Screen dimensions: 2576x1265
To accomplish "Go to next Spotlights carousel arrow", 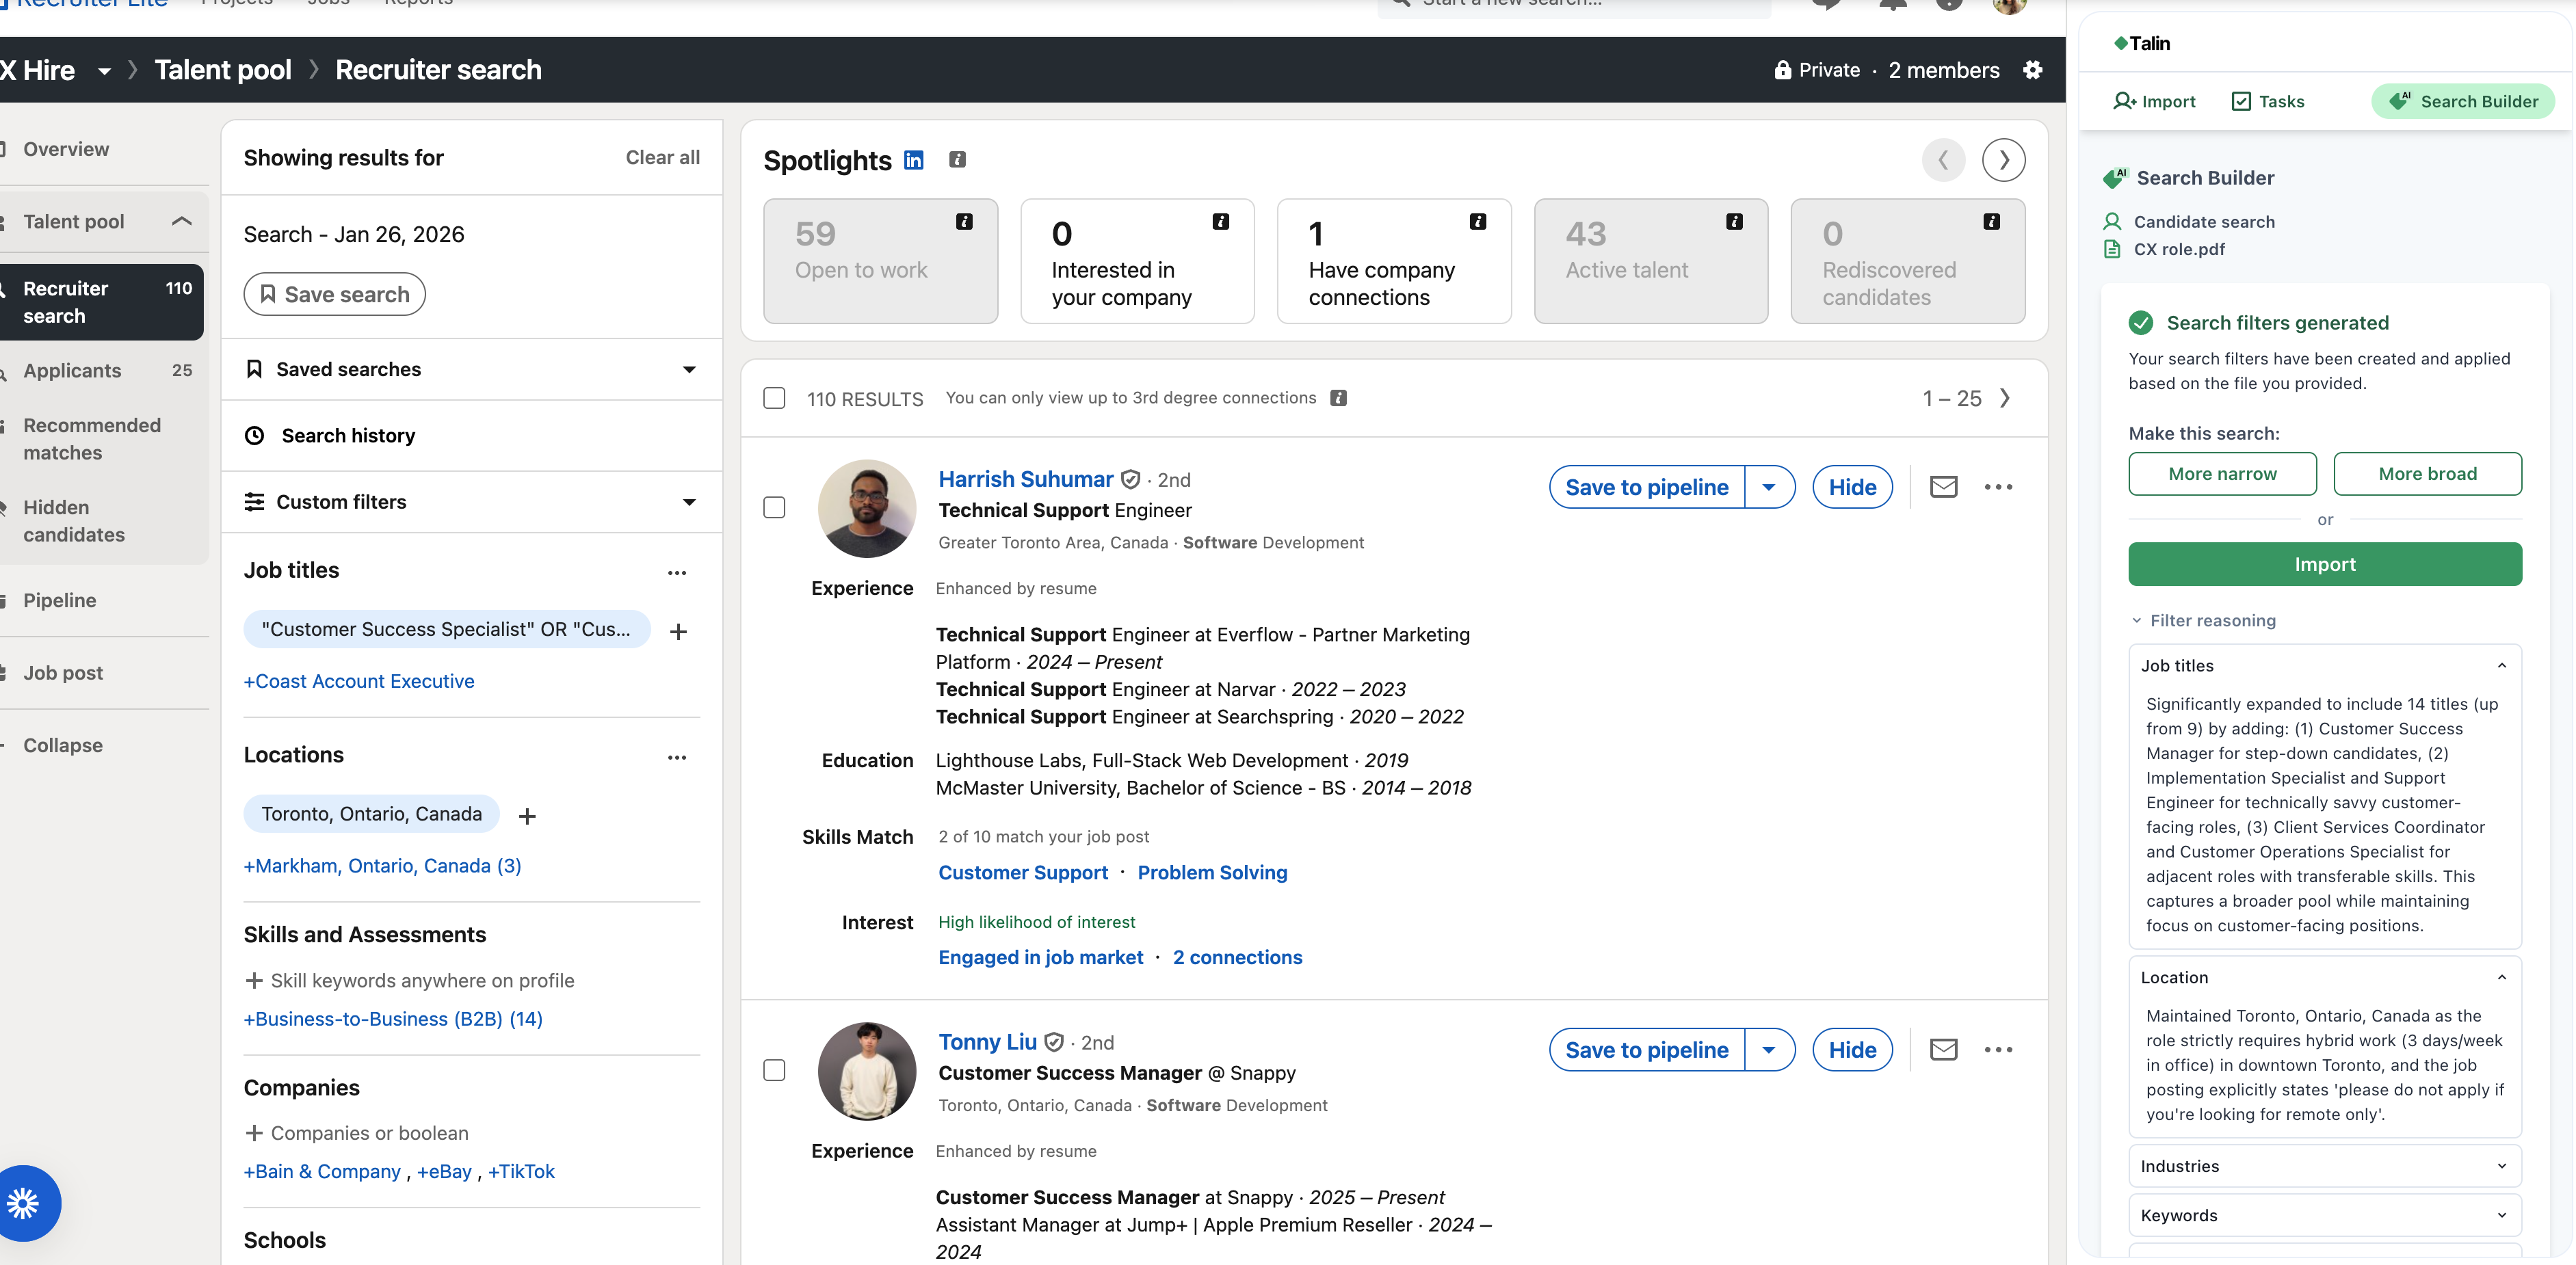I will click(x=2003, y=160).
